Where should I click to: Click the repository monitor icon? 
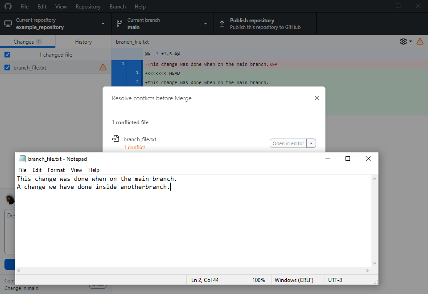(8, 24)
